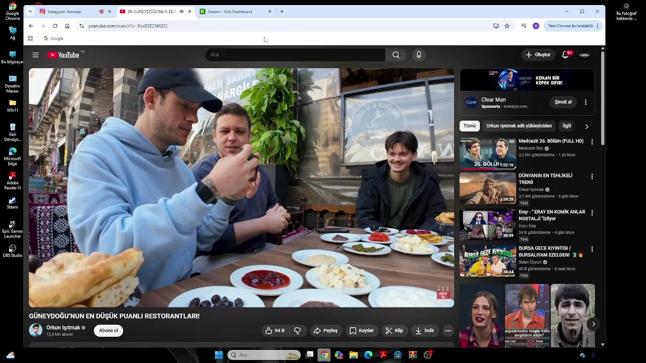Go to Chrome home page button
The width and height of the screenshot is (646, 363).
click(67, 26)
